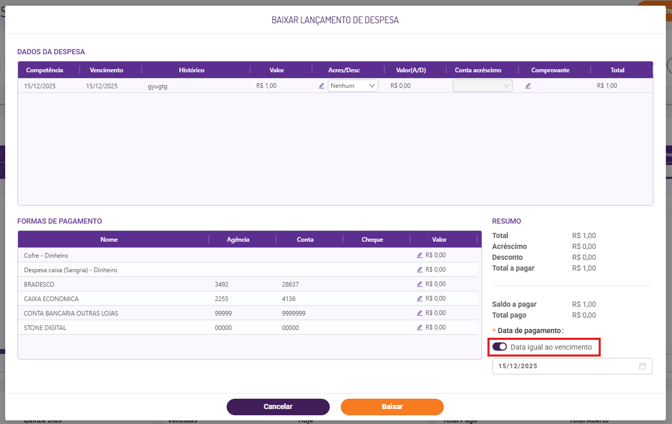Edit the CAIXA ECONOMICA payment value
Viewport: 672px width, 424px height.
click(x=420, y=299)
